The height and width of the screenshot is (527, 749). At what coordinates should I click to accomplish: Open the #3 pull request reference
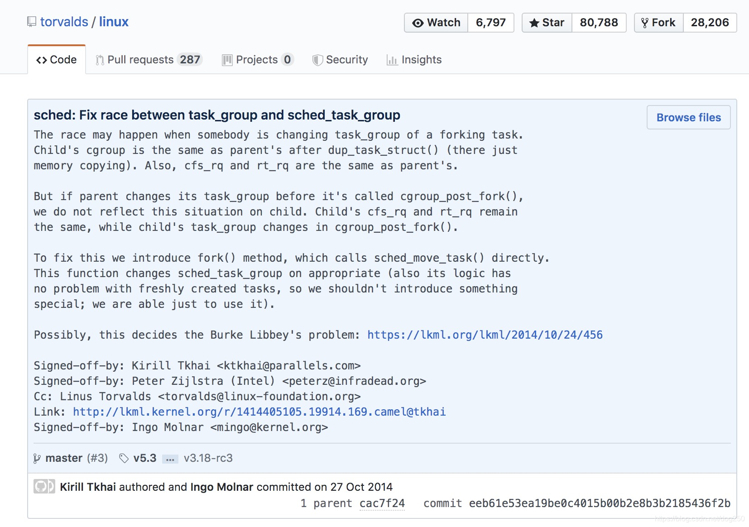(x=97, y=458)
